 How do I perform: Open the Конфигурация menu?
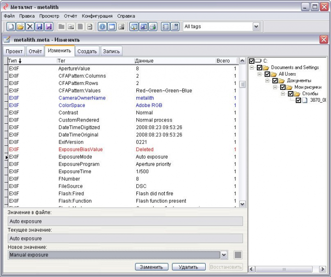pos(98,16)
